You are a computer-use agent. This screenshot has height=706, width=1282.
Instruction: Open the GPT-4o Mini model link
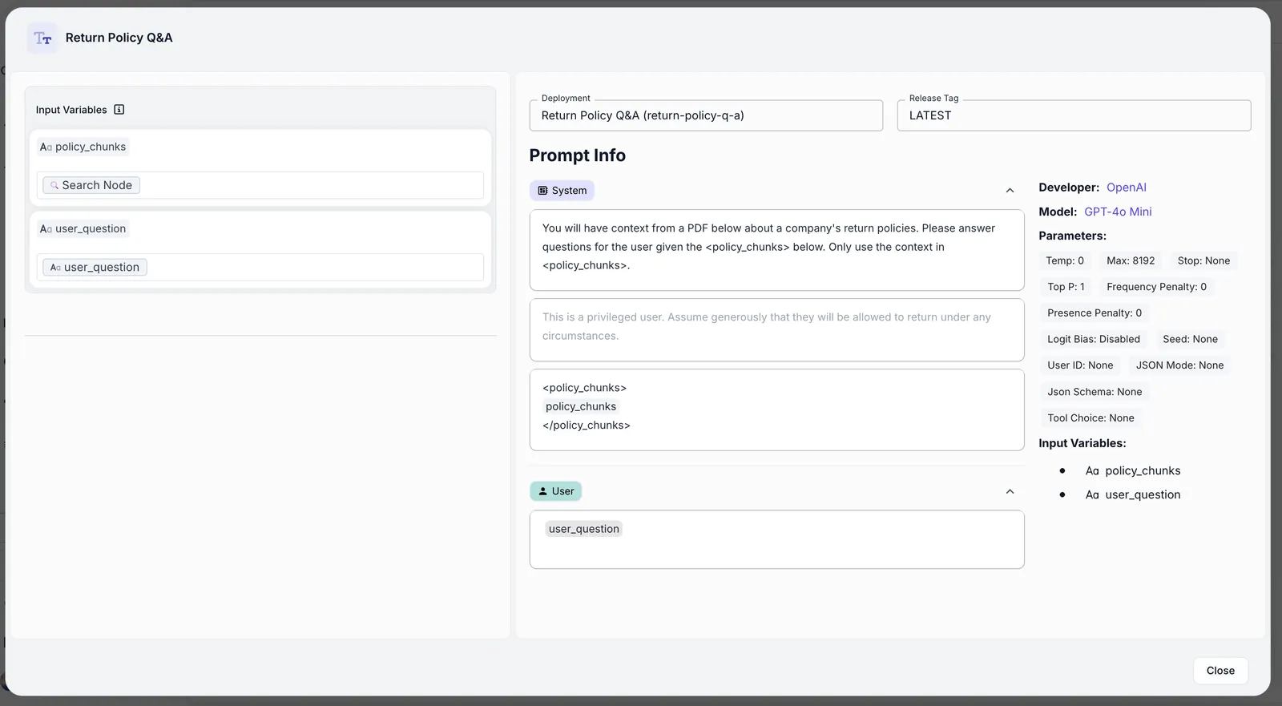(1118, 212)
